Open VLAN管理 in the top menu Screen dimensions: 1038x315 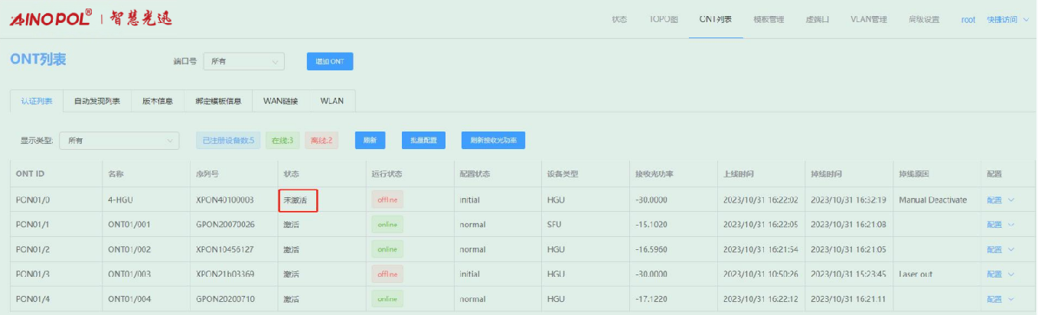868,20
